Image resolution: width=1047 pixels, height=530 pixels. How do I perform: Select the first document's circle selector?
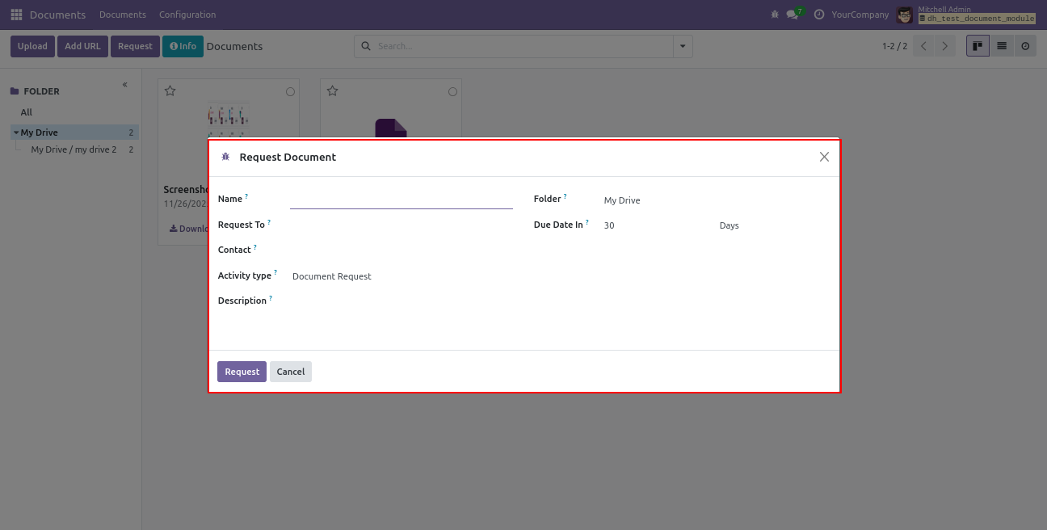point(291,92)
